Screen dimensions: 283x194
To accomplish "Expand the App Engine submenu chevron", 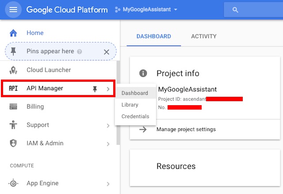I will click(108, 184).
